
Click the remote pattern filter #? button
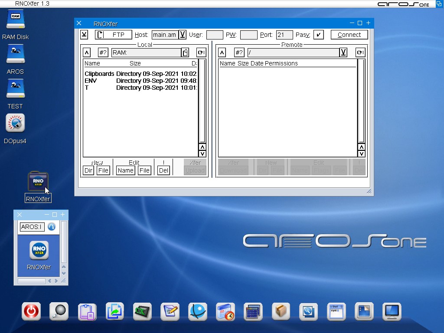click(239, 52)
